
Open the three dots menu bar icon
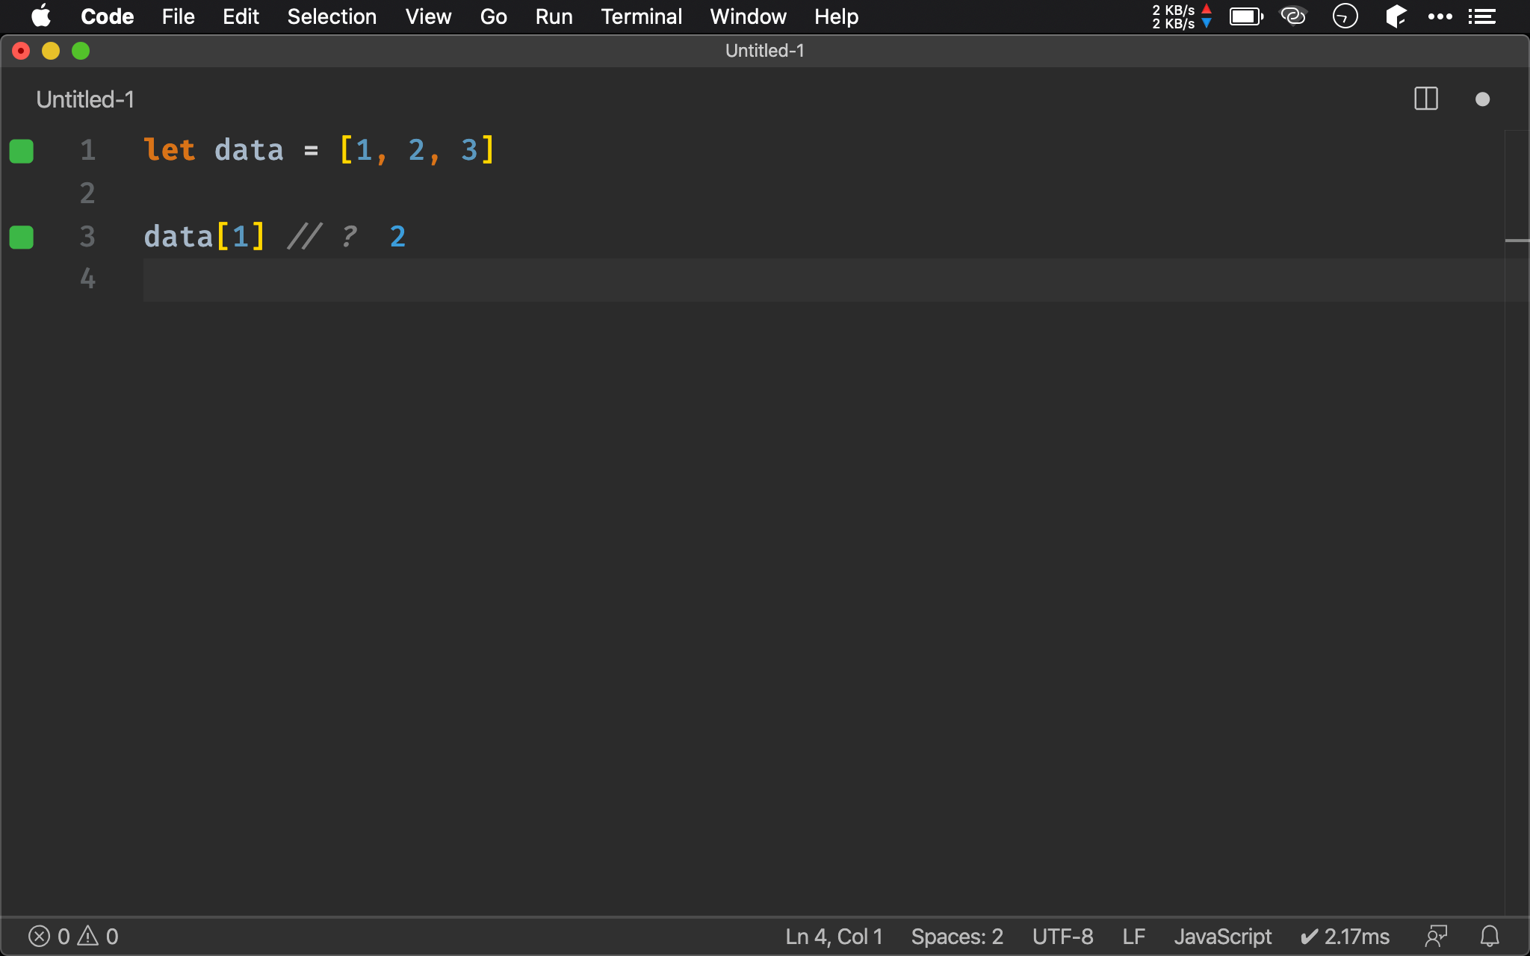click(x=1440, y=16)
